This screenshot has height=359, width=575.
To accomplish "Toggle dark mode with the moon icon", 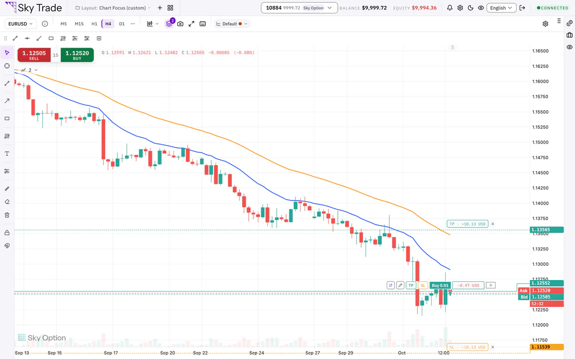I will click(x=471, y=8).
